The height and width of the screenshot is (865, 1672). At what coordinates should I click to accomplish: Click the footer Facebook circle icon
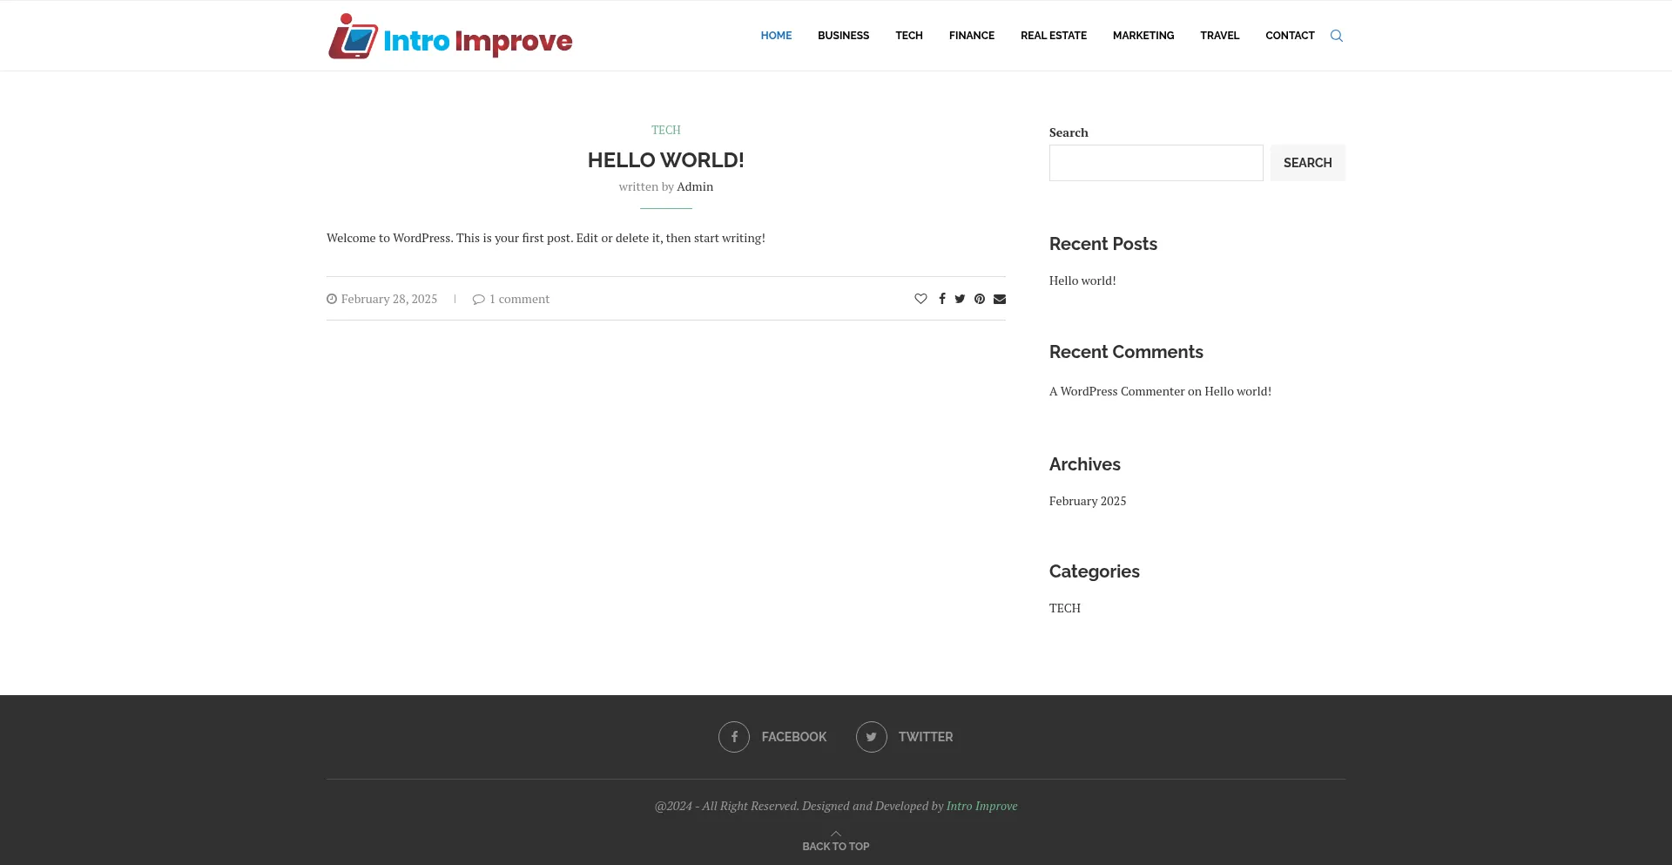click(x=734, y=737)
